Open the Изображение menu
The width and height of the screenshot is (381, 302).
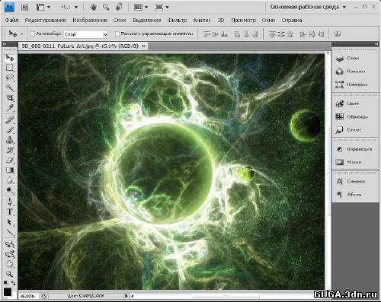[x=90, y=20]
